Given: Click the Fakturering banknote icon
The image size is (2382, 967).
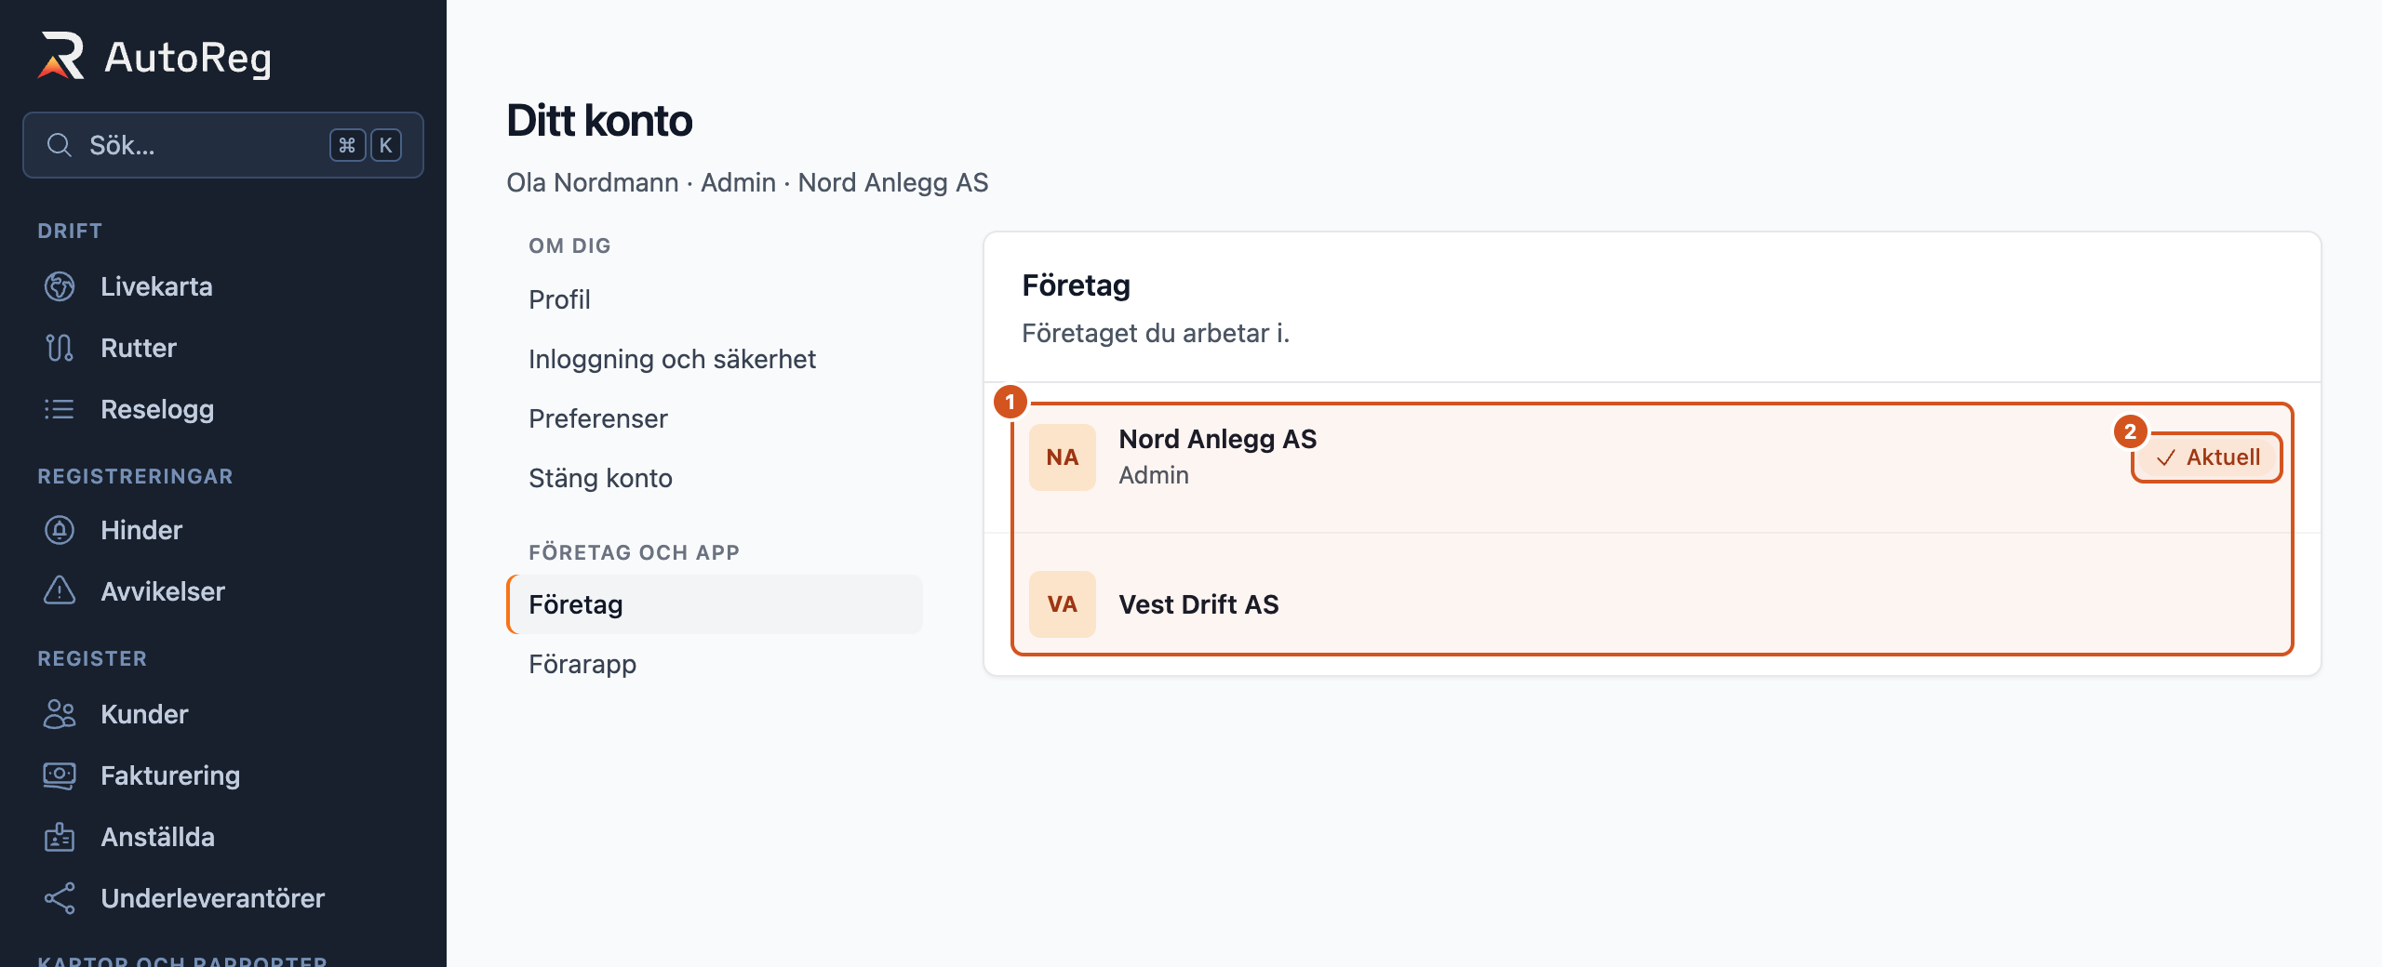Looking at the screenshot, I should coord(60,775).
